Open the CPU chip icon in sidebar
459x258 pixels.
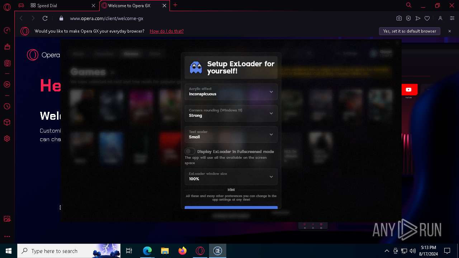(7, 63)
